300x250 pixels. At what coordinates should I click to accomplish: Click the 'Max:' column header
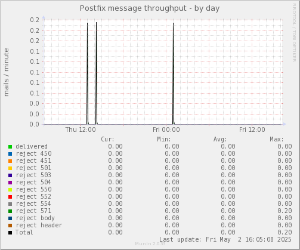[x=277, y=139]
